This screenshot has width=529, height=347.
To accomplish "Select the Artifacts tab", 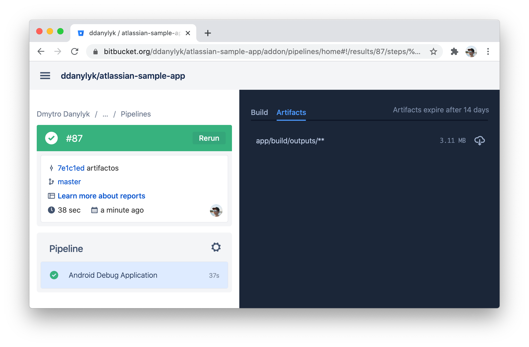I will click(x=291, y=112).
